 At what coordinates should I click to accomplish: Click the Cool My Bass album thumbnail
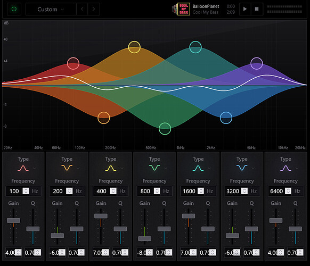pyautogui.click(x=183, y=9)
